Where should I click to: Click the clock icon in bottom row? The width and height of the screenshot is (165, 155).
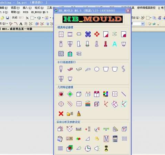88,148
